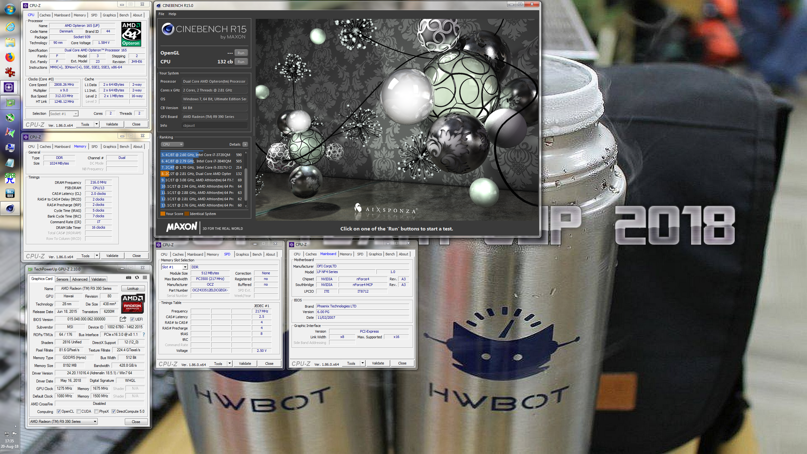Select the Intel Core i7-3720QM ranking row
The height and width of the screenshot is (454, 807).
click(x=201, y=155)
